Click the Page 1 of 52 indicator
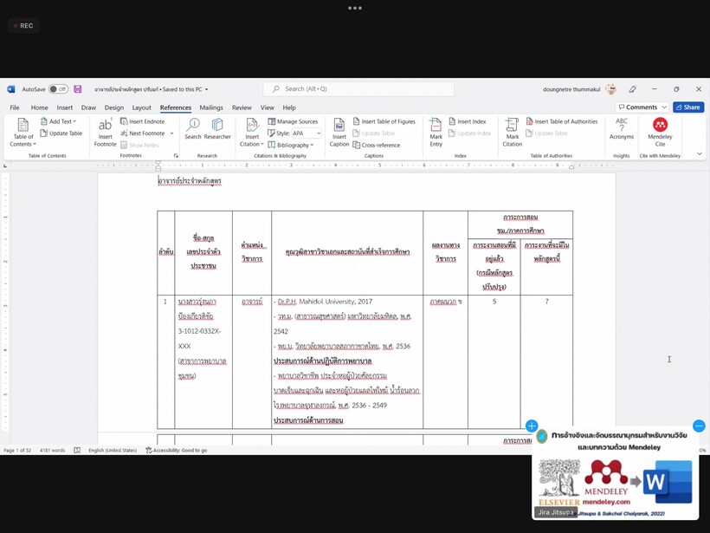 (x=17, y=451)
